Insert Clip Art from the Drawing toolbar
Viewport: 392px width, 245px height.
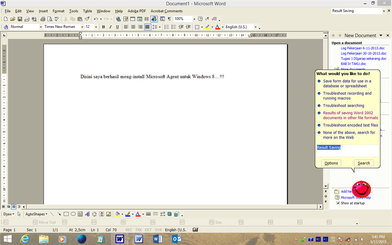(x=101, y=214)
